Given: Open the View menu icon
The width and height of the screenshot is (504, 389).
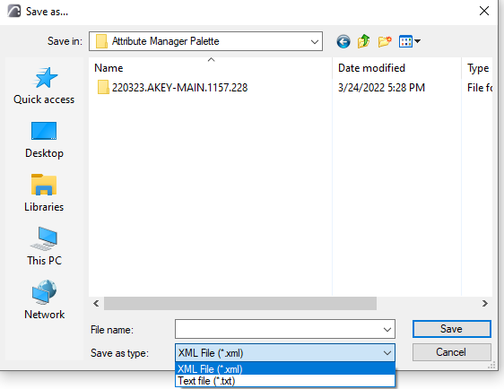Looking at the screenshot, I should [409, 41].
